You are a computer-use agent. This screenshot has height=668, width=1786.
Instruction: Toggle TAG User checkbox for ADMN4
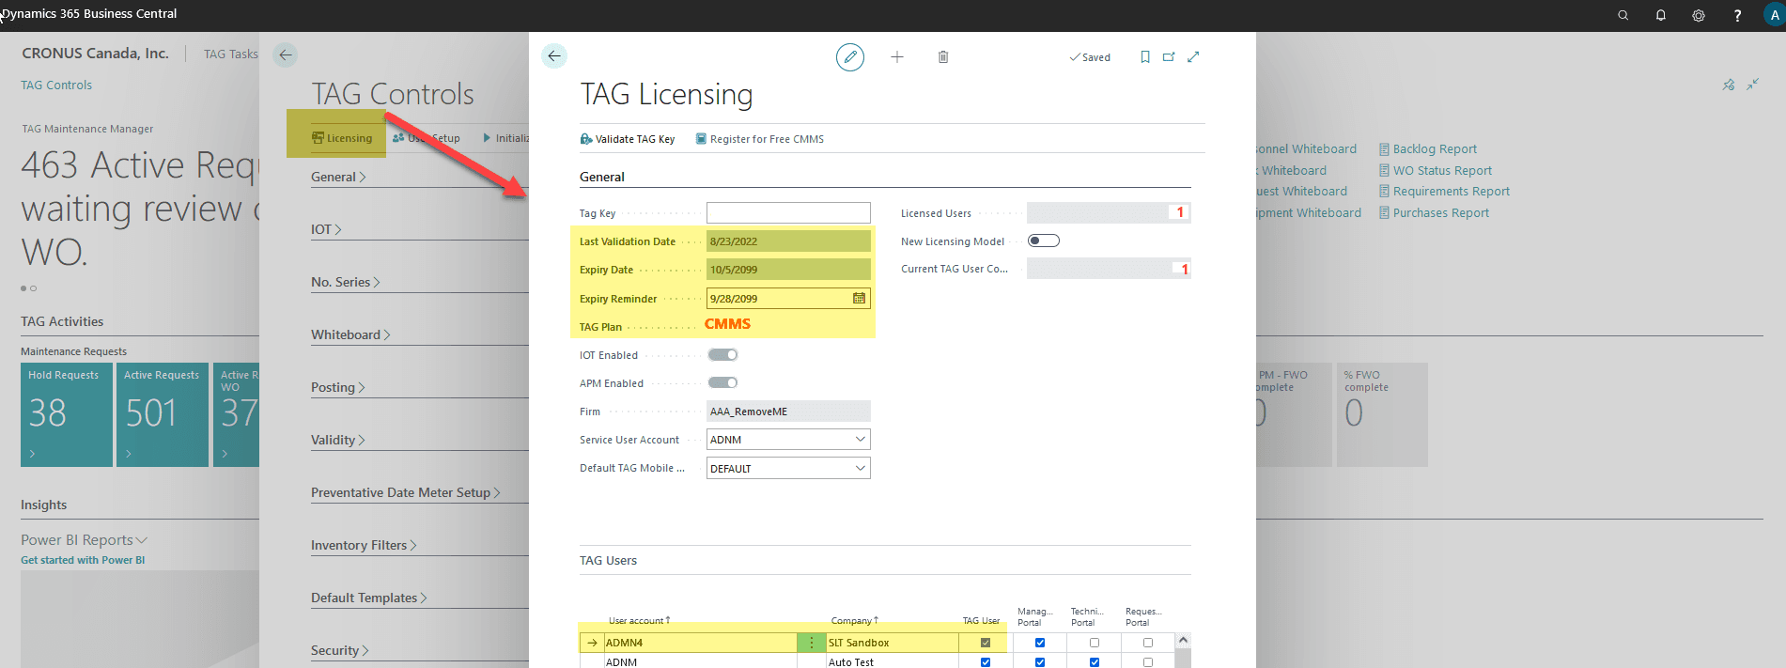click(985, 643)
